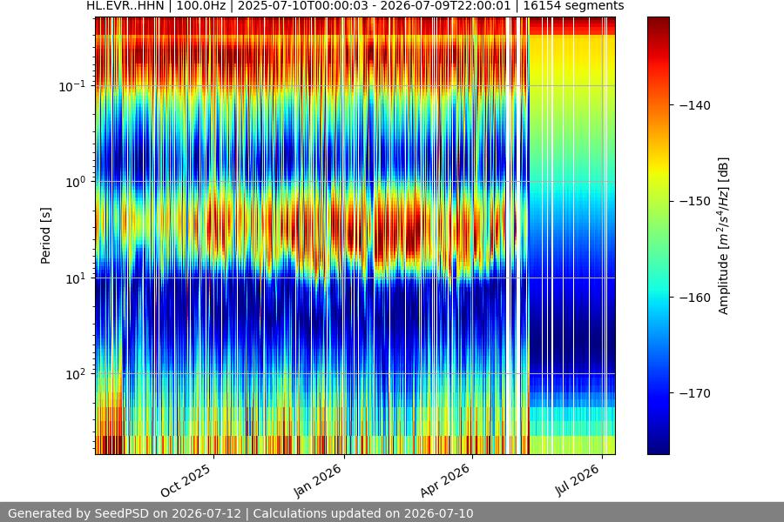The height and width of the screenshot is (522, 784).
Task: Click the -170 colorbar tick label
Action: (695, 393)
